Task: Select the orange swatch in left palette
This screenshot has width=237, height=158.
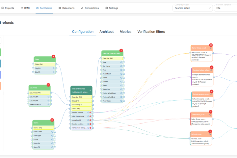Action: (0, 86)
